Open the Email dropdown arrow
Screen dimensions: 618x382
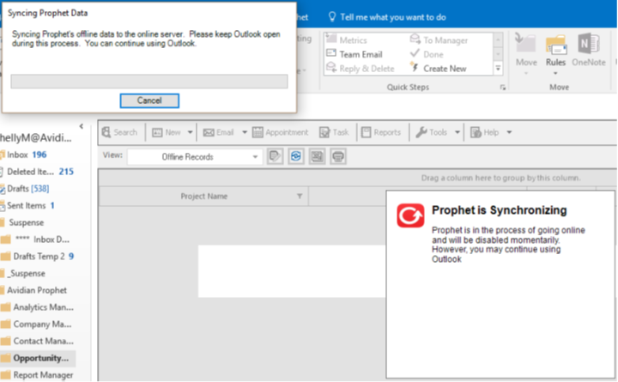click(245, 132)
